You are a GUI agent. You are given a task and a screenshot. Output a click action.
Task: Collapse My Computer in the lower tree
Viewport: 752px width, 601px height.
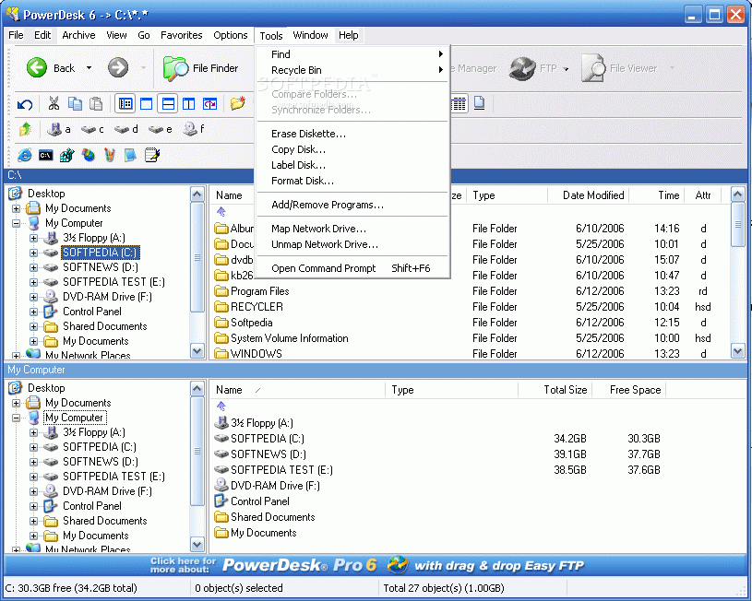(x=16, y=418)
